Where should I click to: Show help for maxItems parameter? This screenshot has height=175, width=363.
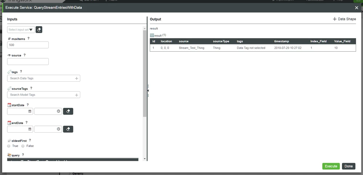coord(28,38)
